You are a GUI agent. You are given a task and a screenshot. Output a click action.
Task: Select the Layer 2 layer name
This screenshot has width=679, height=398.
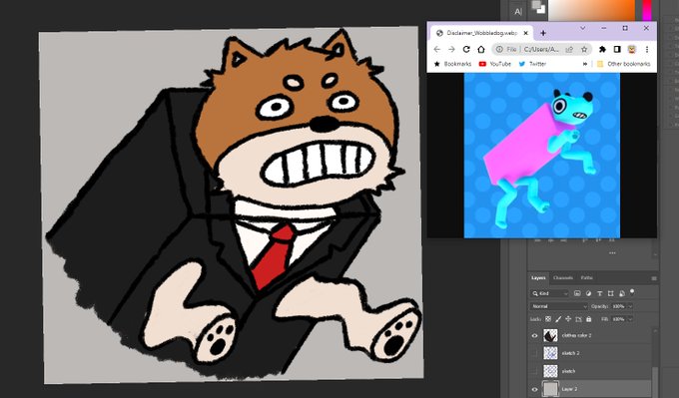tap(569, 389)
